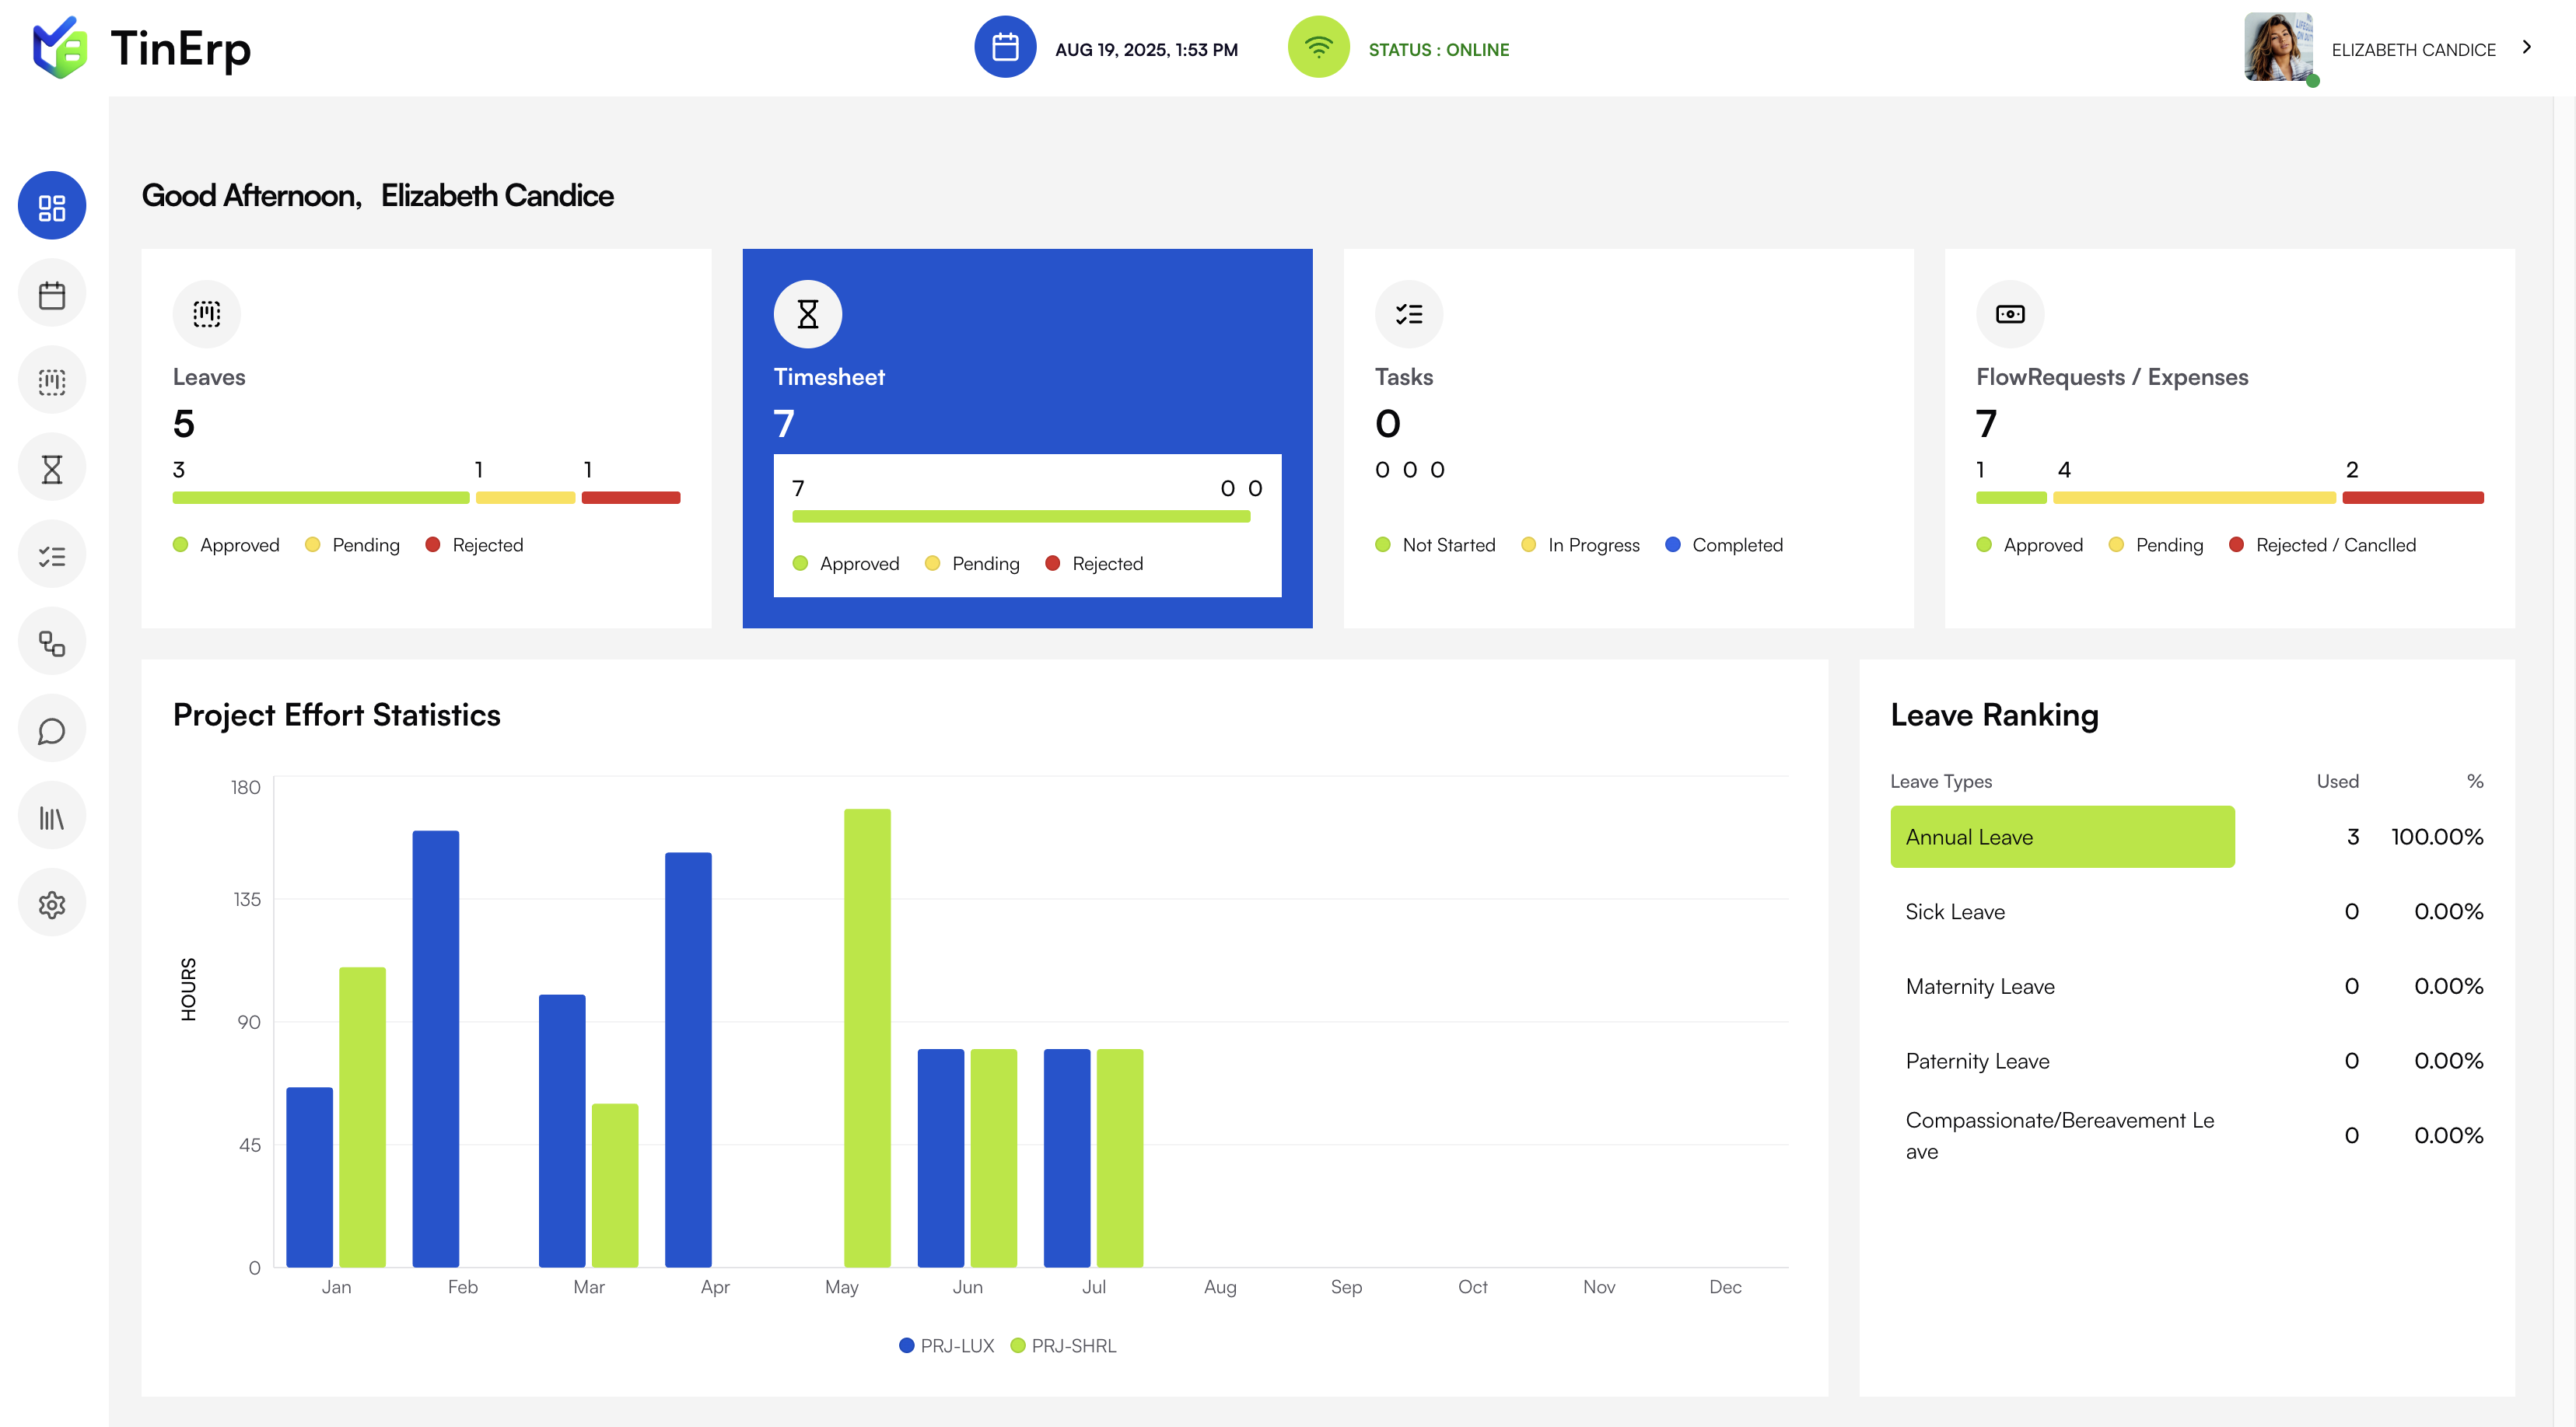
Task: Open the tasks checklist icon in sidebar
Action: [x=52, y=555]
